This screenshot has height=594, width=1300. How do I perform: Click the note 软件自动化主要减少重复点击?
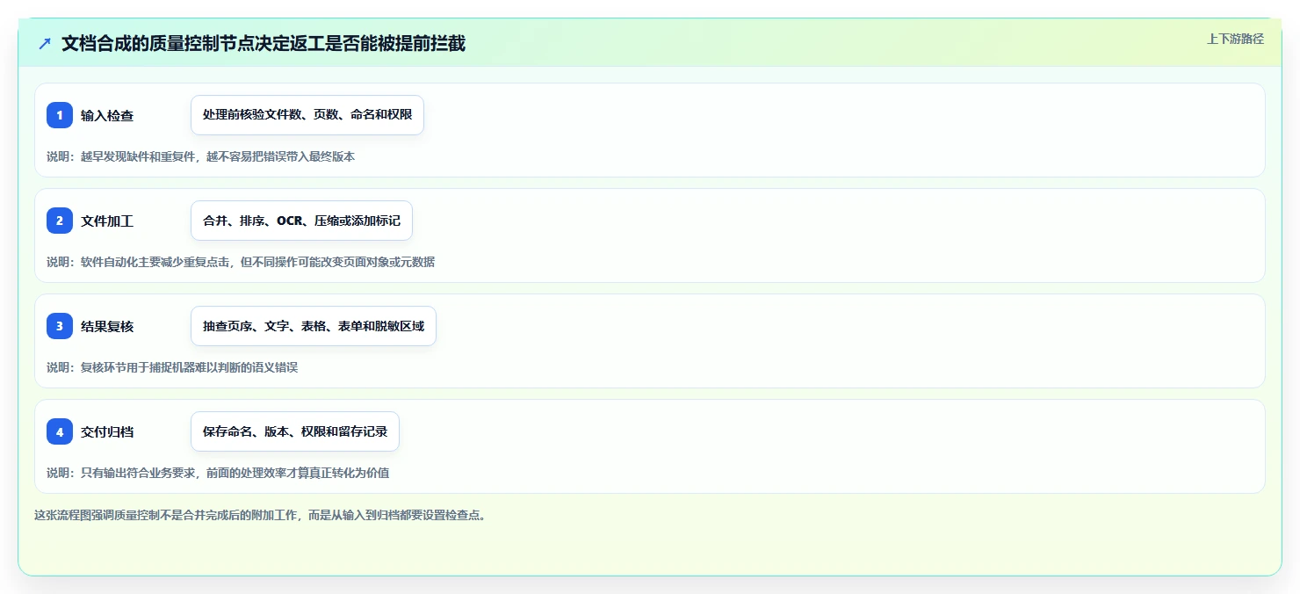[x=241, y=262]
